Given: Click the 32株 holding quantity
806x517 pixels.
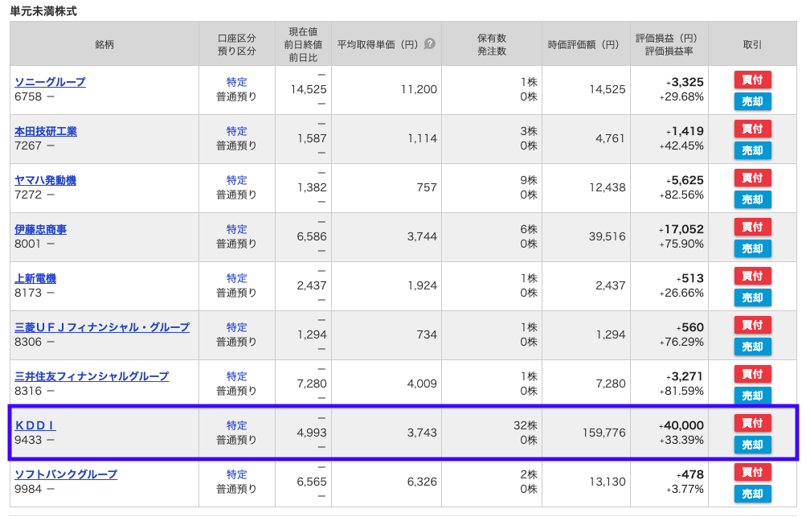Looking at the screenshot, I should coord(525,425).
